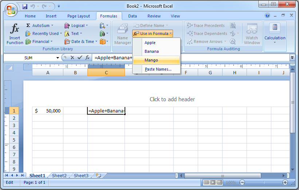This screenshot has height=190, width=299.
Task: Click the Show Formulas icon
Action: click(233, 25)
